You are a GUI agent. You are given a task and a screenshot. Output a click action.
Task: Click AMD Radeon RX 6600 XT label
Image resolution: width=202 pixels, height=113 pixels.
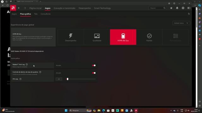click(x=27, y=51)
